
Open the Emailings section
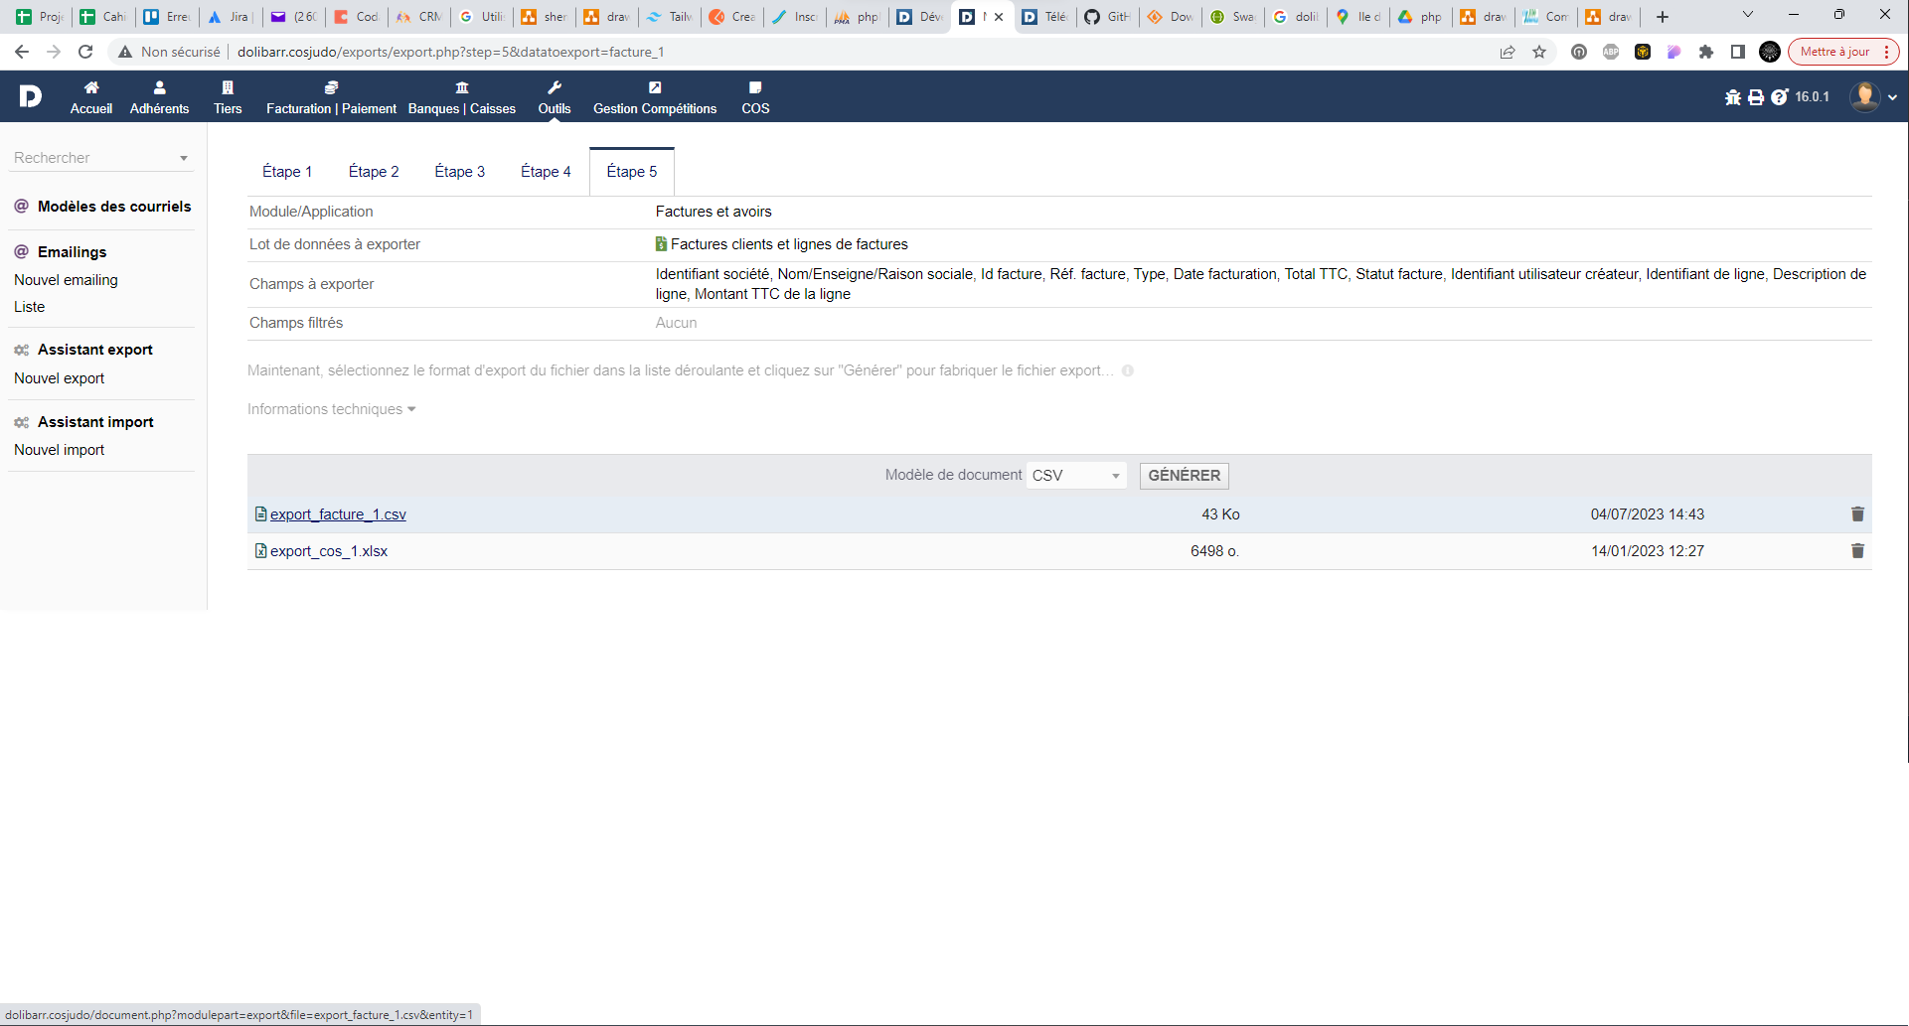(72, 252)
